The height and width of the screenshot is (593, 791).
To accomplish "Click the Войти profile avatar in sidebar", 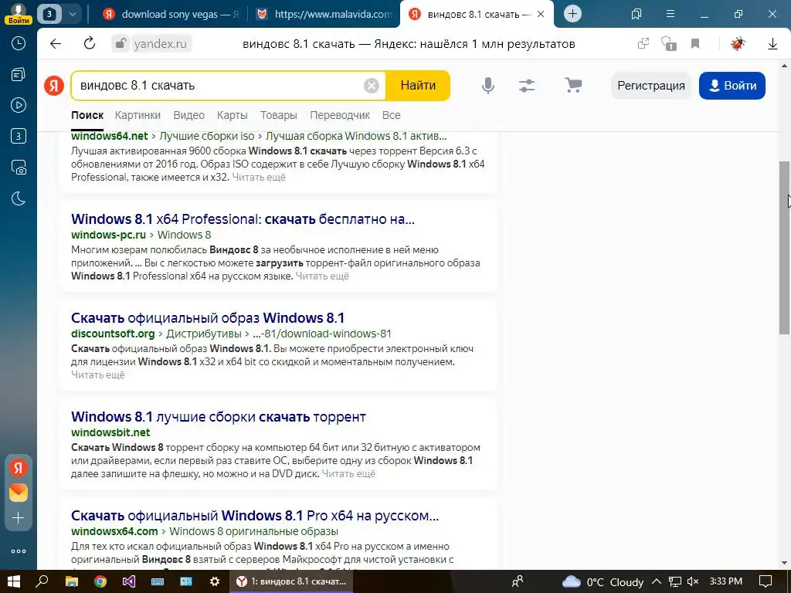I will point(19,14).
